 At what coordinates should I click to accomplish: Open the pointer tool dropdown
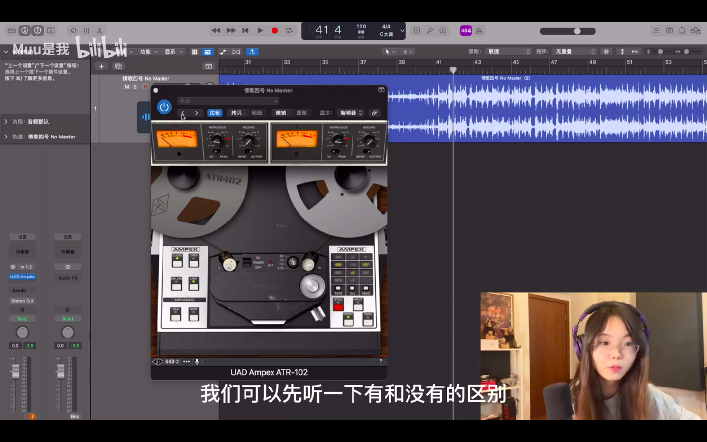coord(390,52)
